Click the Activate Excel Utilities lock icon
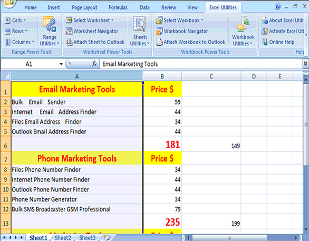309x241 pixels. coord(265,31)
